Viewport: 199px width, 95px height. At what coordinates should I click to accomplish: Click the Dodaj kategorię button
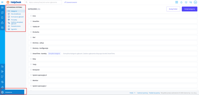point(189,9)
